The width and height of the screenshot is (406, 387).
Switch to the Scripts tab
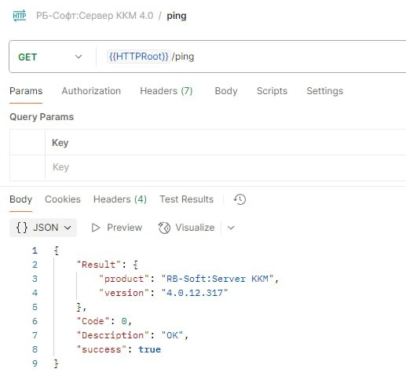[272, 91]
